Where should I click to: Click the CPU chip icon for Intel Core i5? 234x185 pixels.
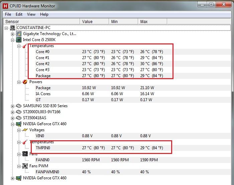pos(19,40)
